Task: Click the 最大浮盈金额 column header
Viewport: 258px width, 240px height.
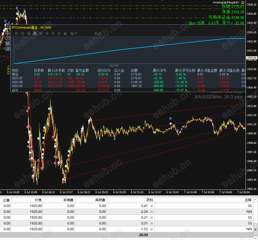Action: (x=207, y=70)
